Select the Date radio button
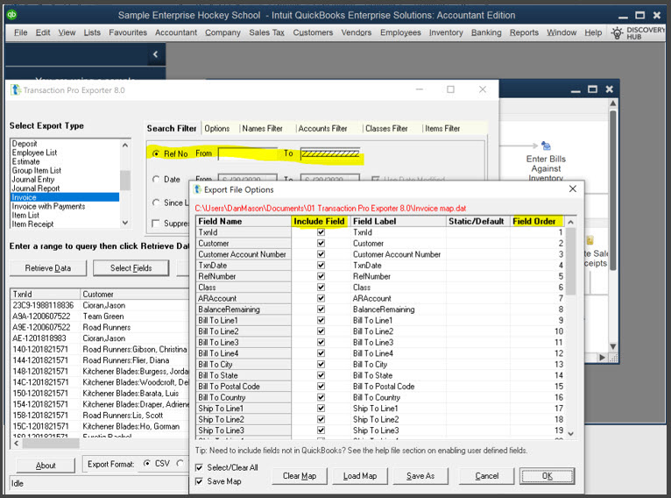This screenshot has height=498, width=671. [x=156, y=179]
